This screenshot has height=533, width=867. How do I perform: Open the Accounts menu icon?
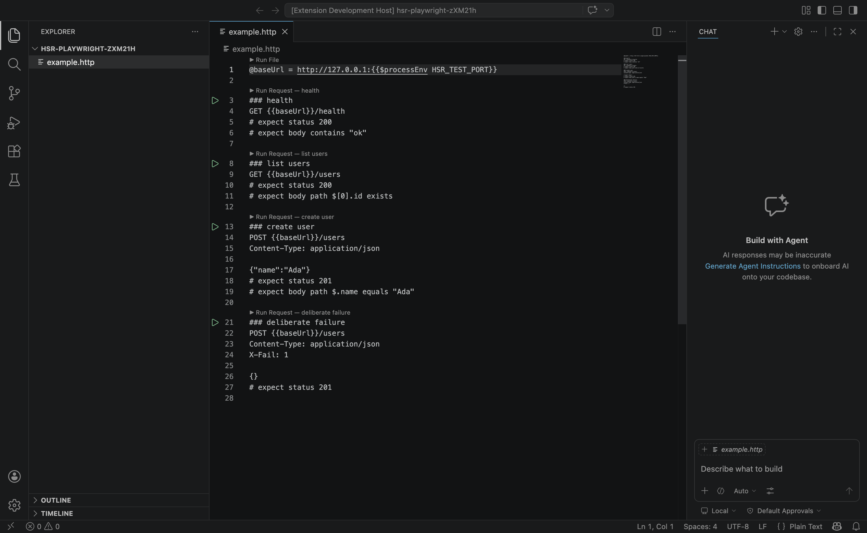tap(14, 476)
